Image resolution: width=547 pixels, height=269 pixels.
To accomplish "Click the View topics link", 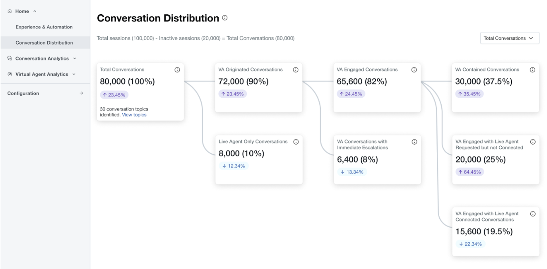I will 134,115.
